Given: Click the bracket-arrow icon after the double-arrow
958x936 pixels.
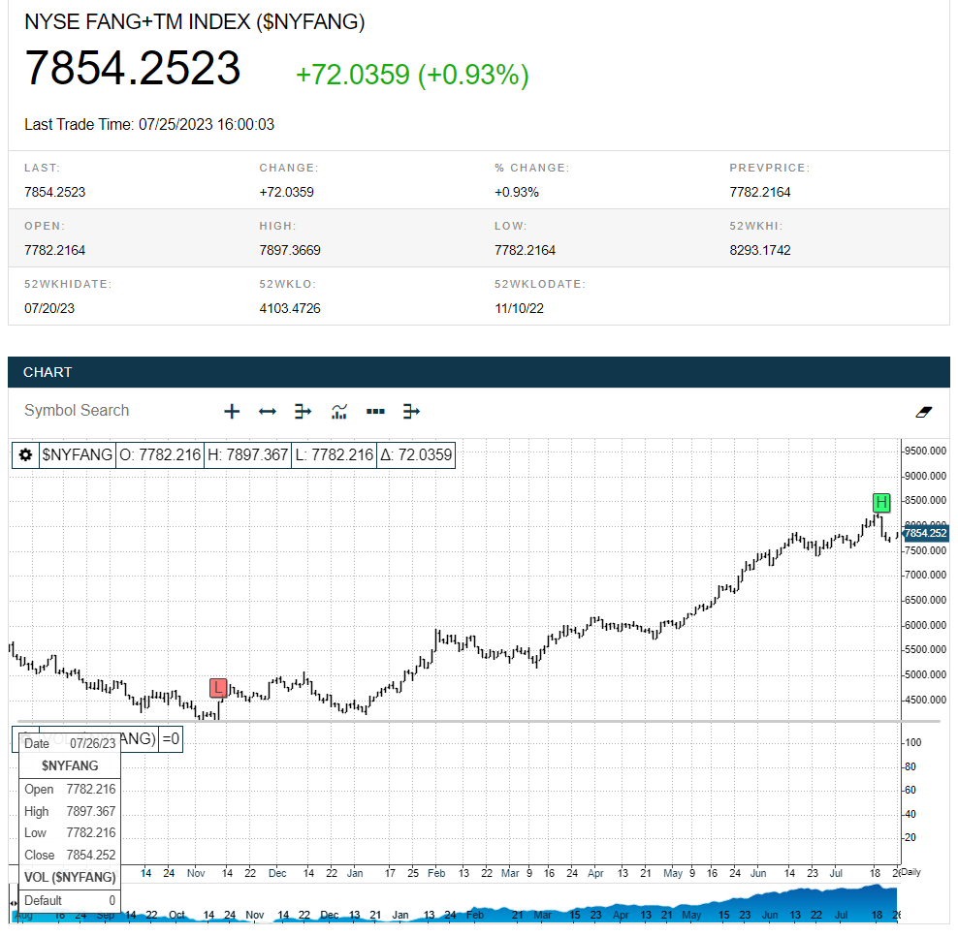Looking at the screenshot, I should pyautogui.click(x=303, y=412).
